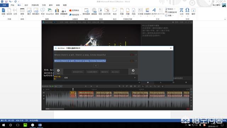Toggle the first track's eye visibility icon
Viewport: 227px width, 128px height.
[44, 92]
